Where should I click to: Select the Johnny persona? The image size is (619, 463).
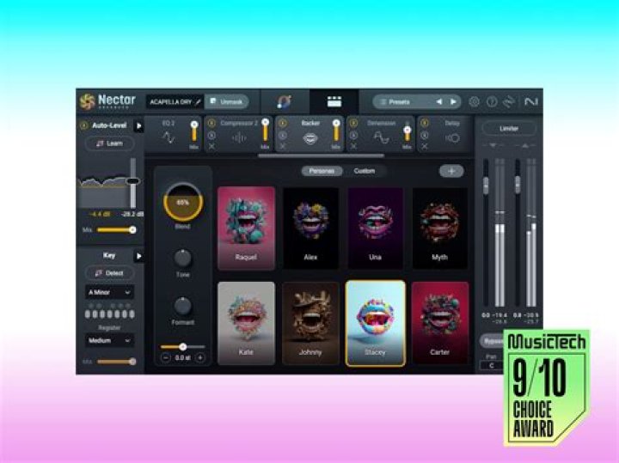pos(310,323)
